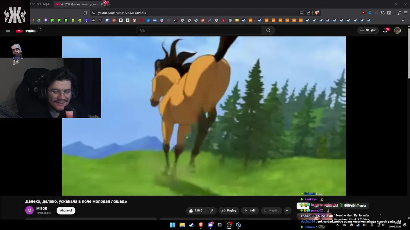This screenshot has width=410, height=230.
Task: Open the more actions ellipsis menu
Action: point(288,211)
